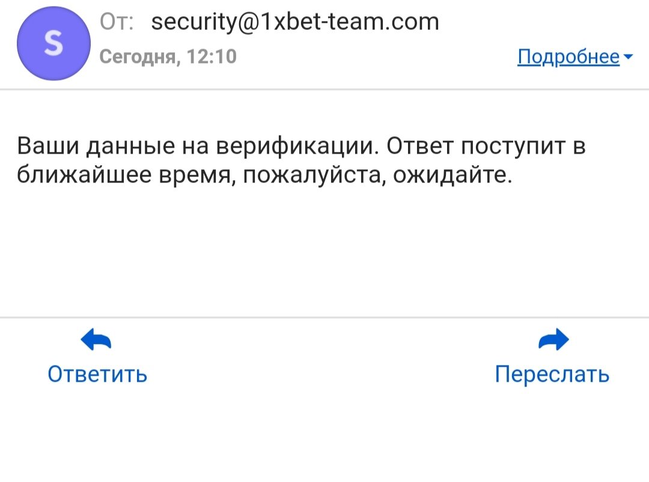Tap the purple sender avatar circle
This screenshot has height=482, width=649.
pyautogui.click(x=53, y=44)
